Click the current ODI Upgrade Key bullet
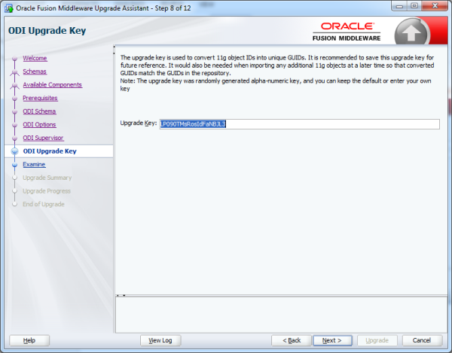This screenshot has height=353, width=452. point(15,151)
